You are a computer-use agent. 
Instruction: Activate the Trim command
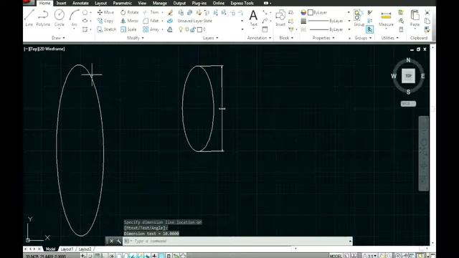point(151,12)
